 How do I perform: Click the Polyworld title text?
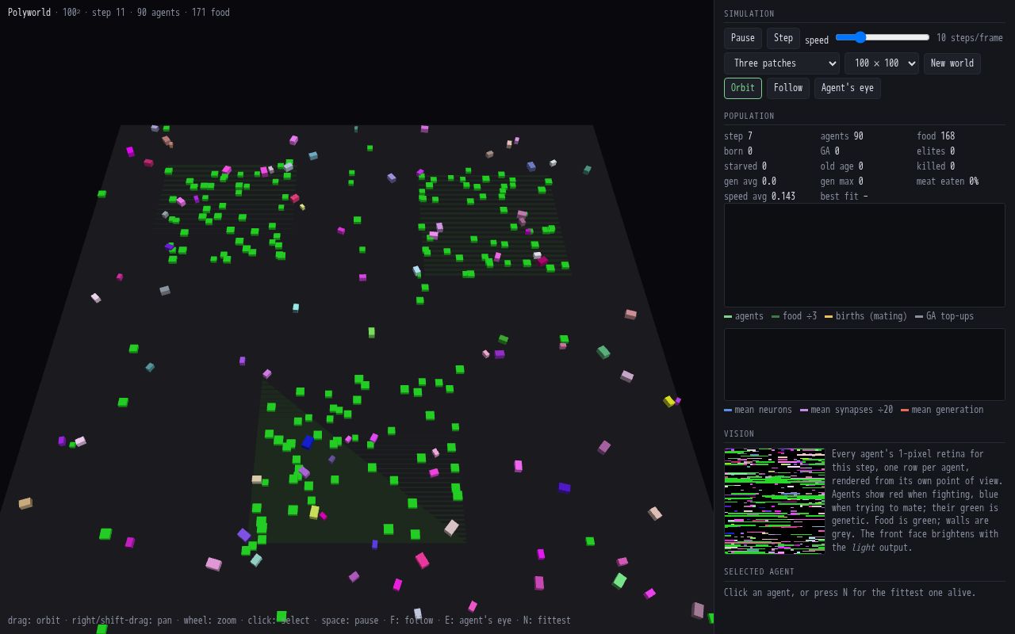pos(29,13)
